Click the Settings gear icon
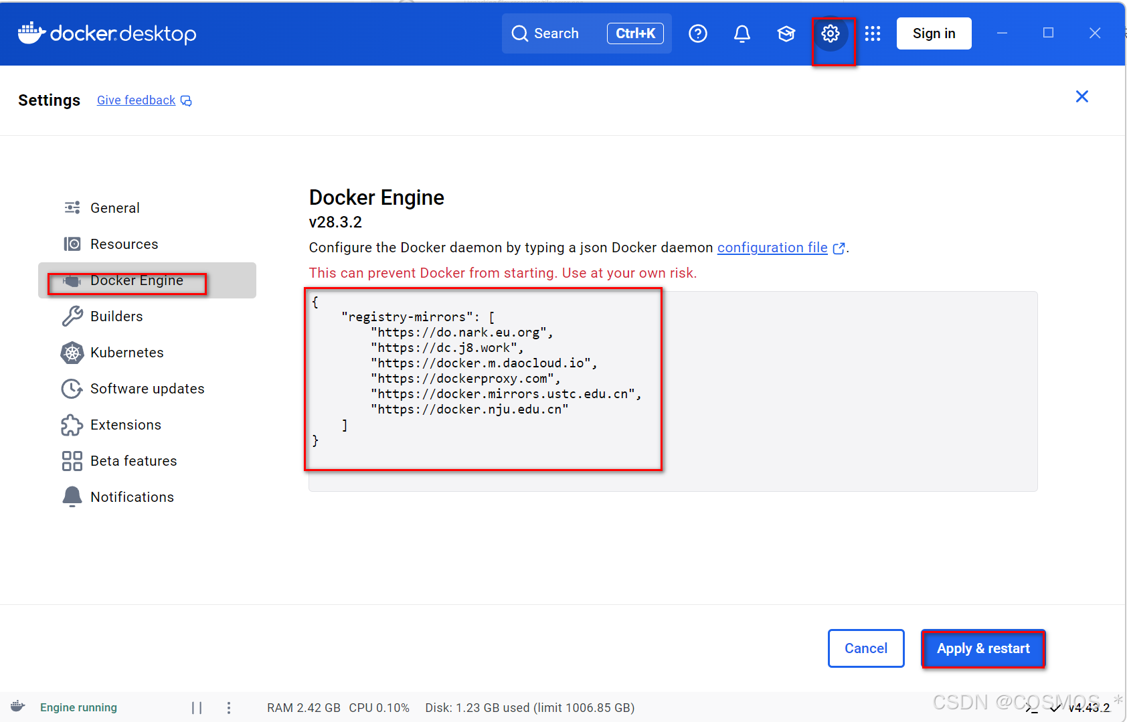Screen dimensions: 1127x722 [831, 33]
